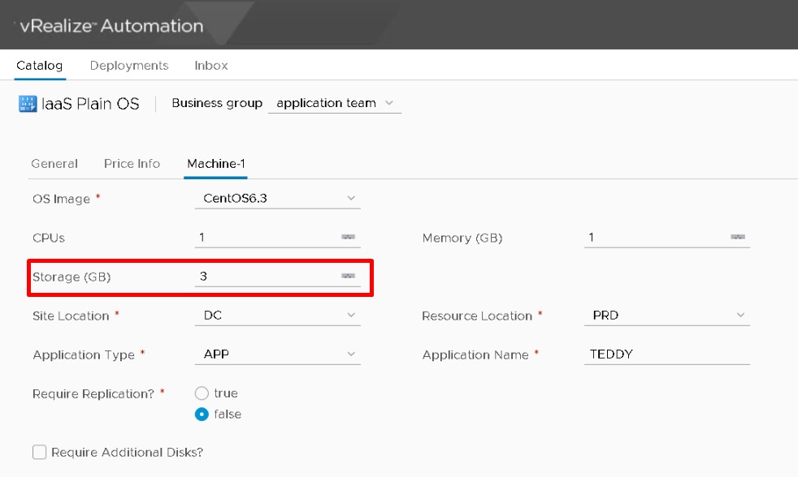Screen dimensions: 798x477
Task: Enable Require Additional Disks checkbox
Action: (x=40, y=453)
